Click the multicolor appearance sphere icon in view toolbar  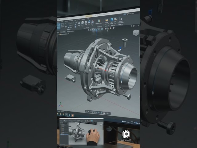click(108, 29)
